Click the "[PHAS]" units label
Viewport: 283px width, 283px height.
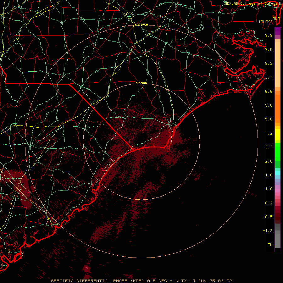tap(266, 22)
